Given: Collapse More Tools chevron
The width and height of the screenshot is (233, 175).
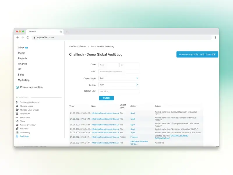Looking at the screenshot, I should 17,118.
